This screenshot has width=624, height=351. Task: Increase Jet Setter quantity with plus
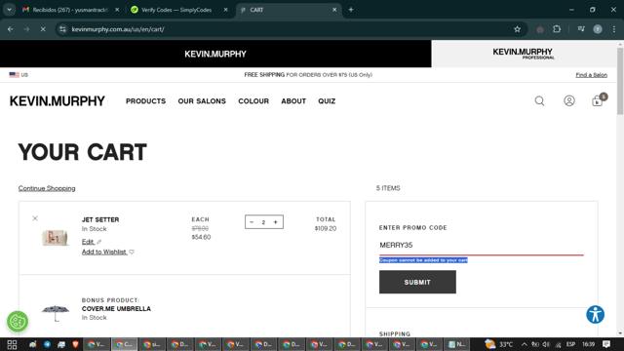tap(275, 222)
